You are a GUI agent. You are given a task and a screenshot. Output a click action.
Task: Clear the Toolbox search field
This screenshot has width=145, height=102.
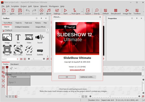click(x=18, y=59)
